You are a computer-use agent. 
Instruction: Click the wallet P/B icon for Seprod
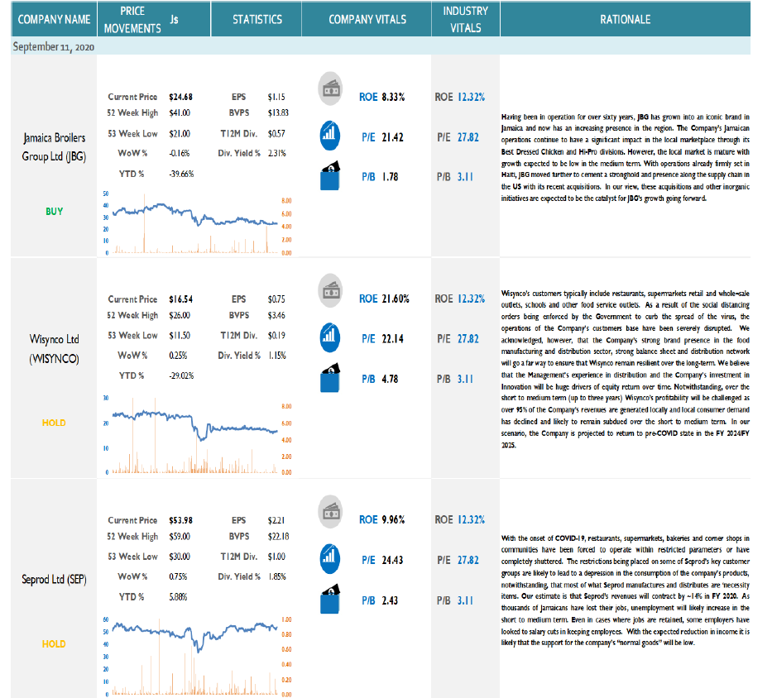point(330,599)
